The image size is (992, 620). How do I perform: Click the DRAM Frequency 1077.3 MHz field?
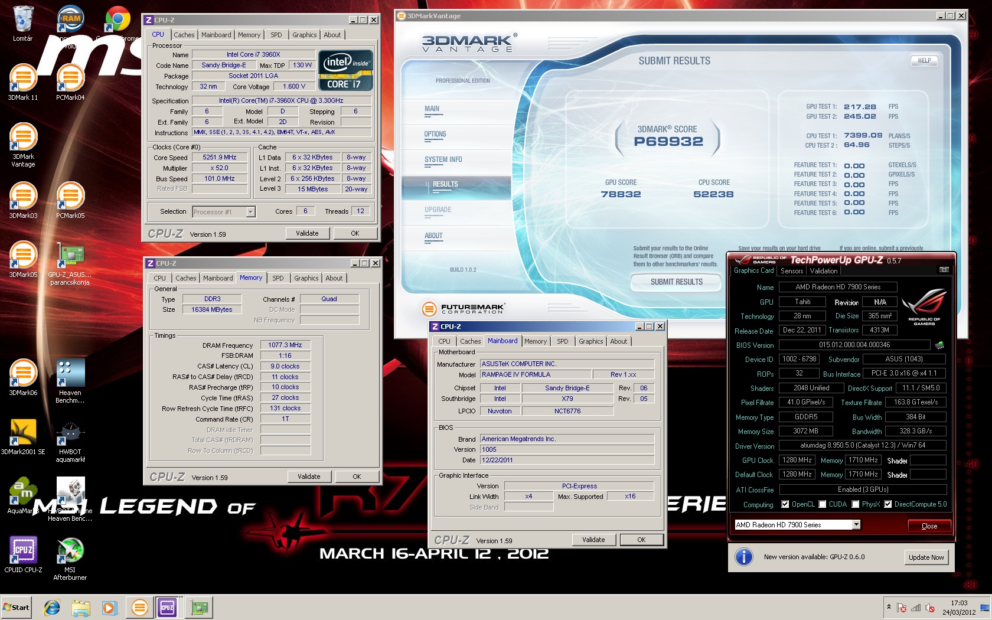tap(285, 345)
